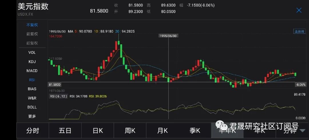Click the 走势线 button

pos(299,31)
